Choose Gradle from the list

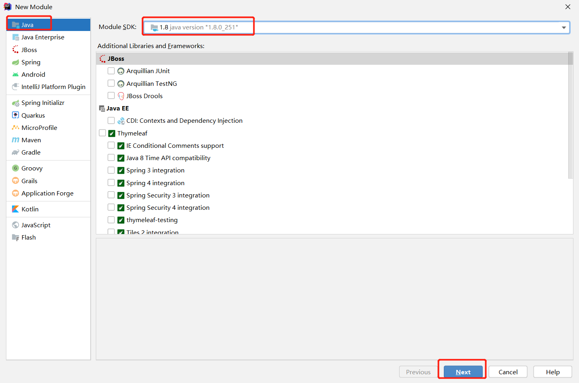[49, 153]
